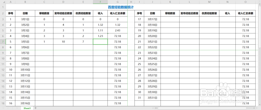Screen dimensions: 261x110
Task: Select the narrow column H header
Action: (x=131, y=2)
